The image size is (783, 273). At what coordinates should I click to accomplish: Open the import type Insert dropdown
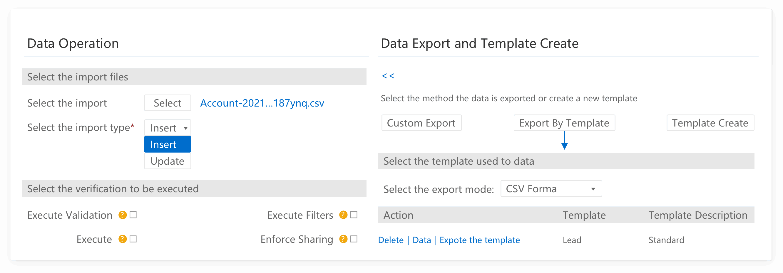(x=168, y=128)
